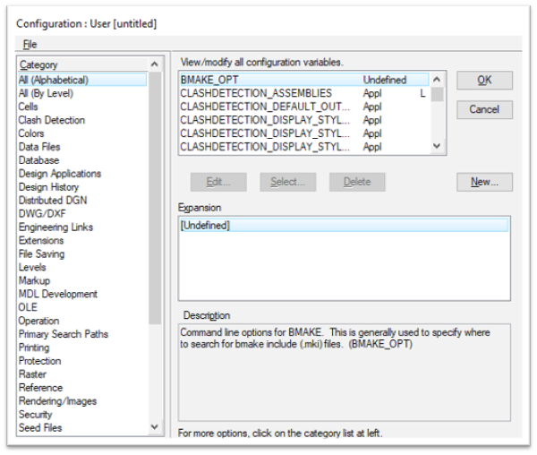Click the [Undefined] expansion field

(344, 226)
